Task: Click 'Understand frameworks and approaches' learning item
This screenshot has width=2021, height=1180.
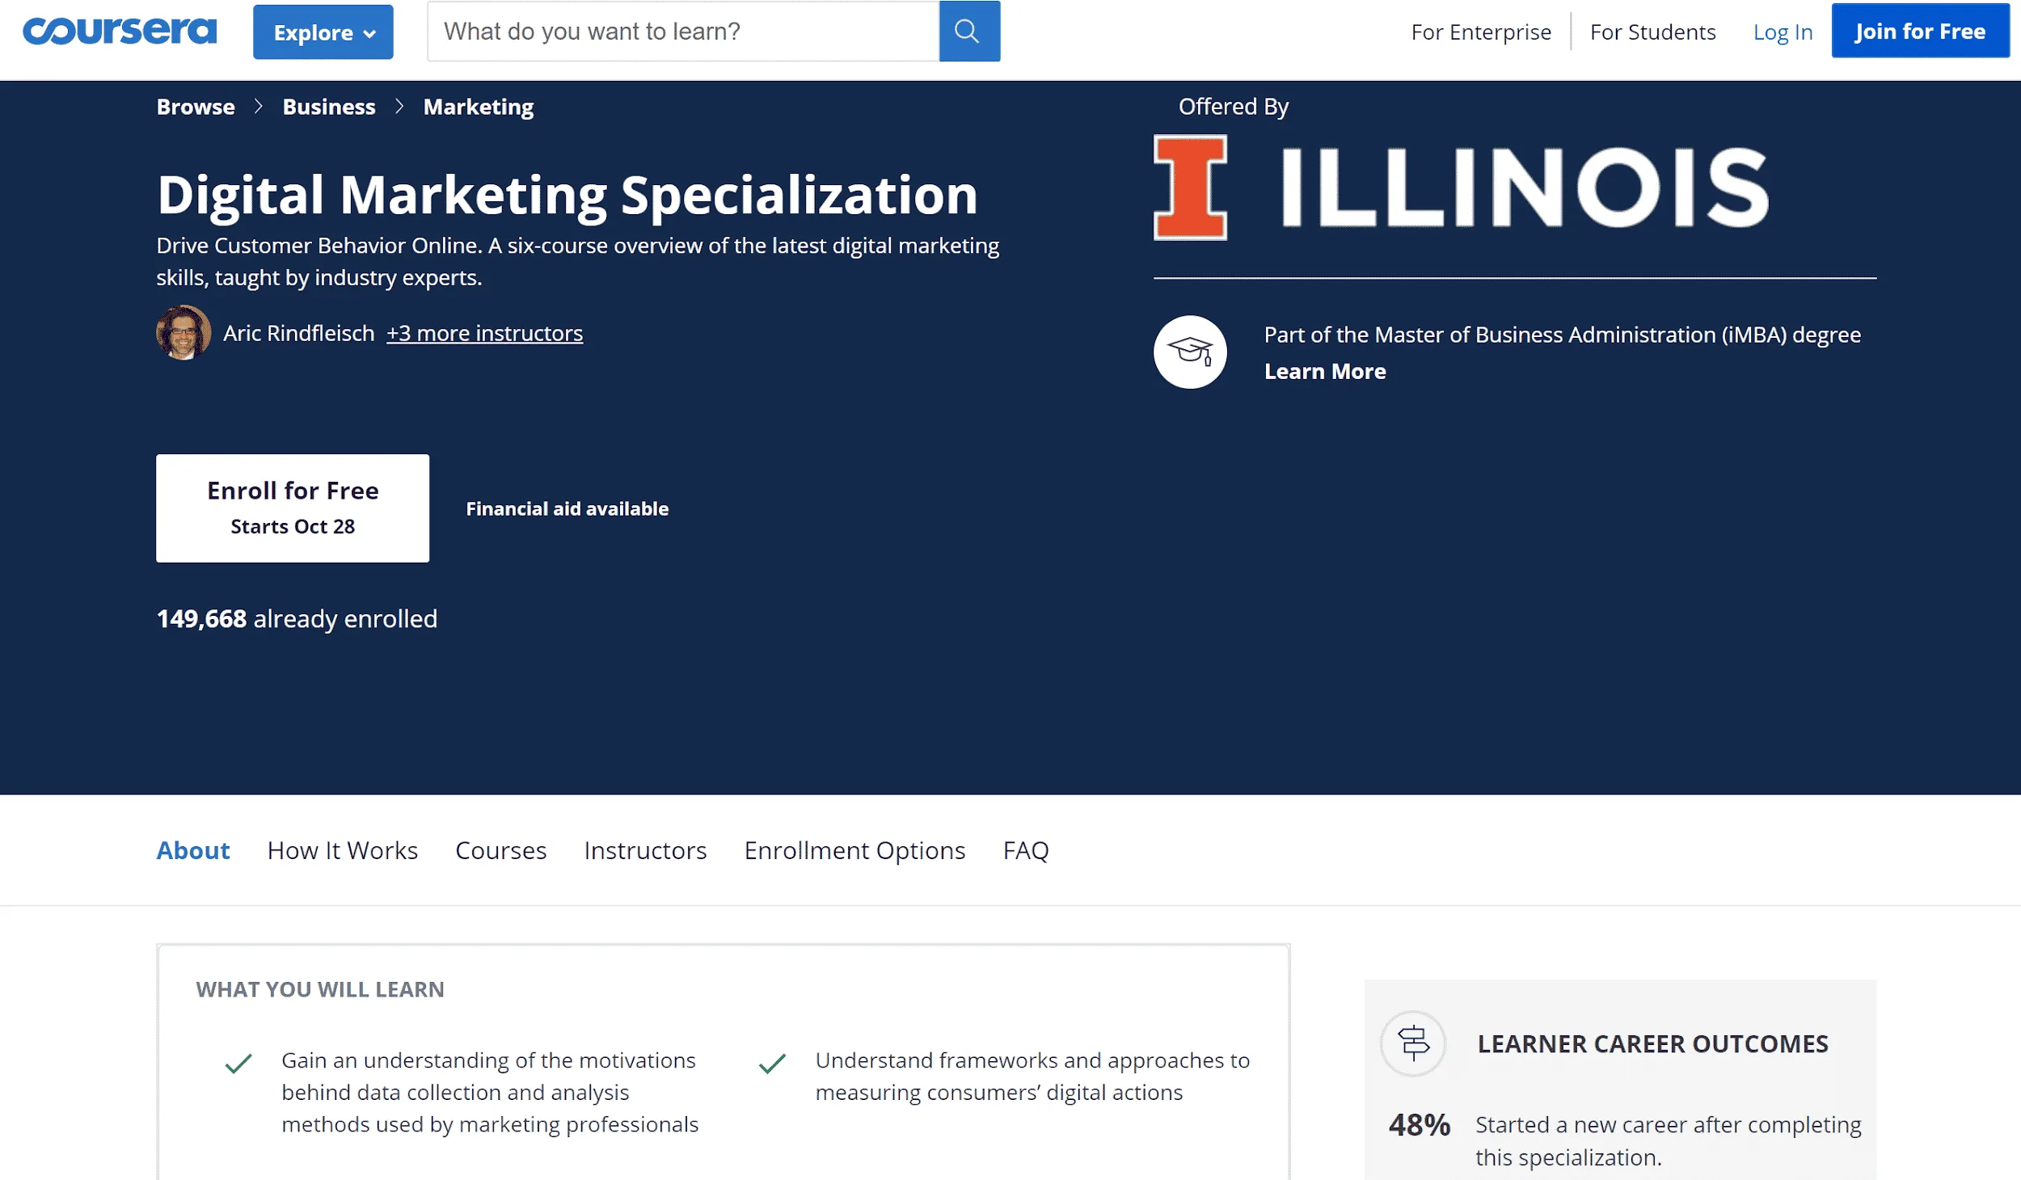Action: (x=1032, y=1076)
